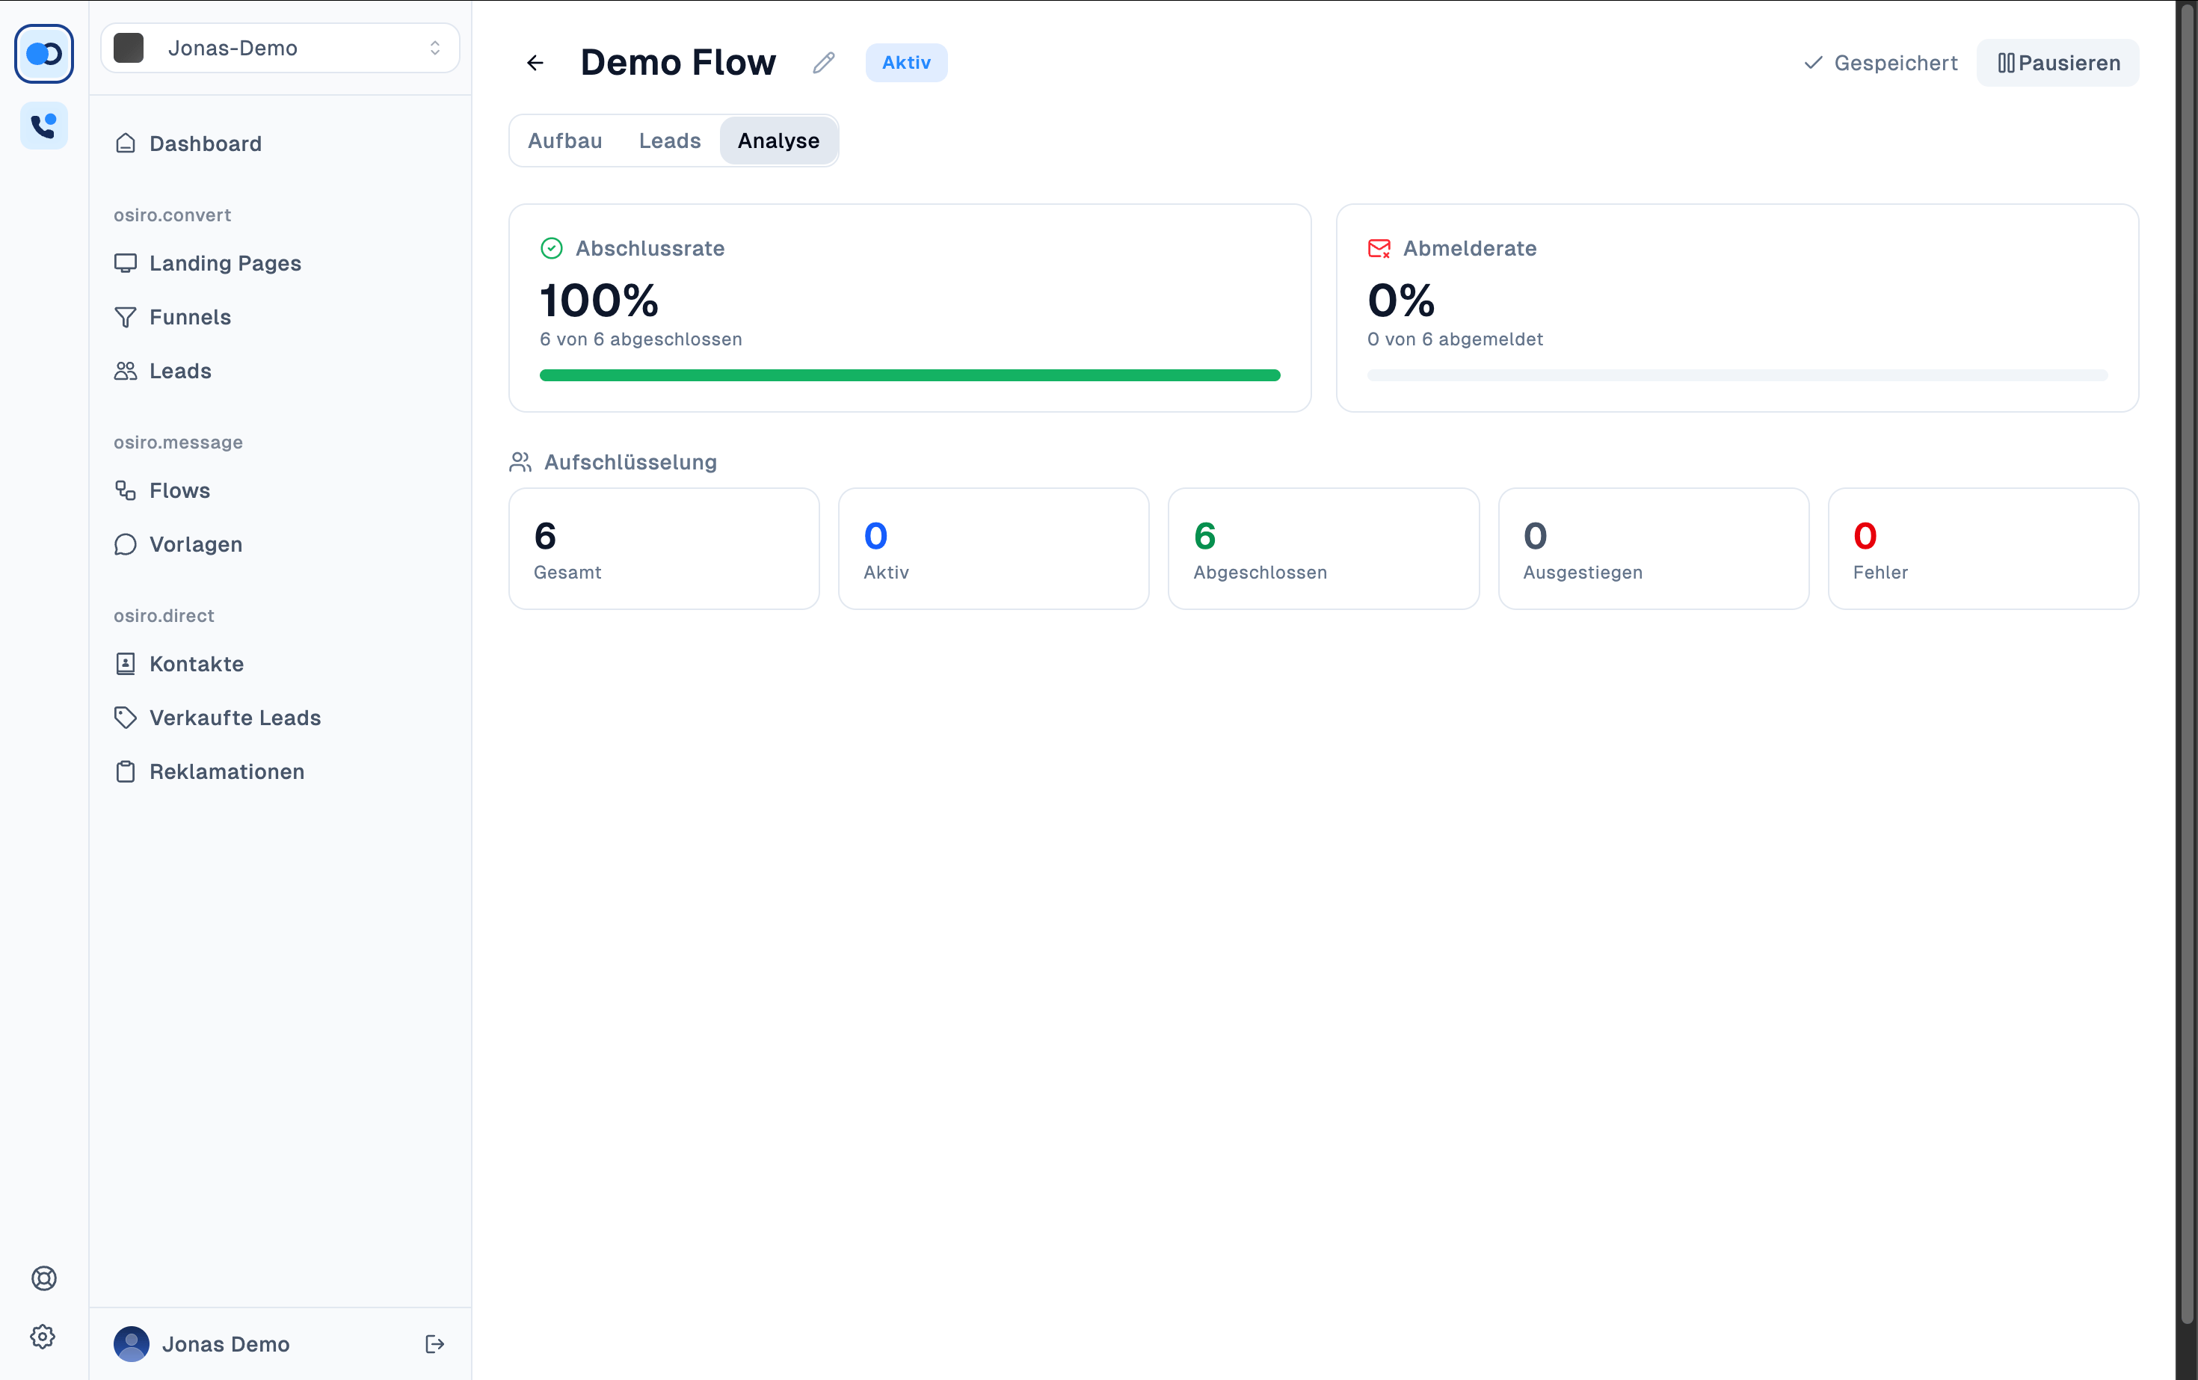Open the phone app icon in left rail
The image size is (2198, 1380).
(x=44, y=125)
